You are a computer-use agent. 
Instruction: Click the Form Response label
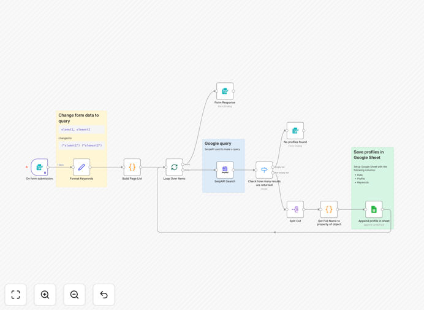[225, 103]
